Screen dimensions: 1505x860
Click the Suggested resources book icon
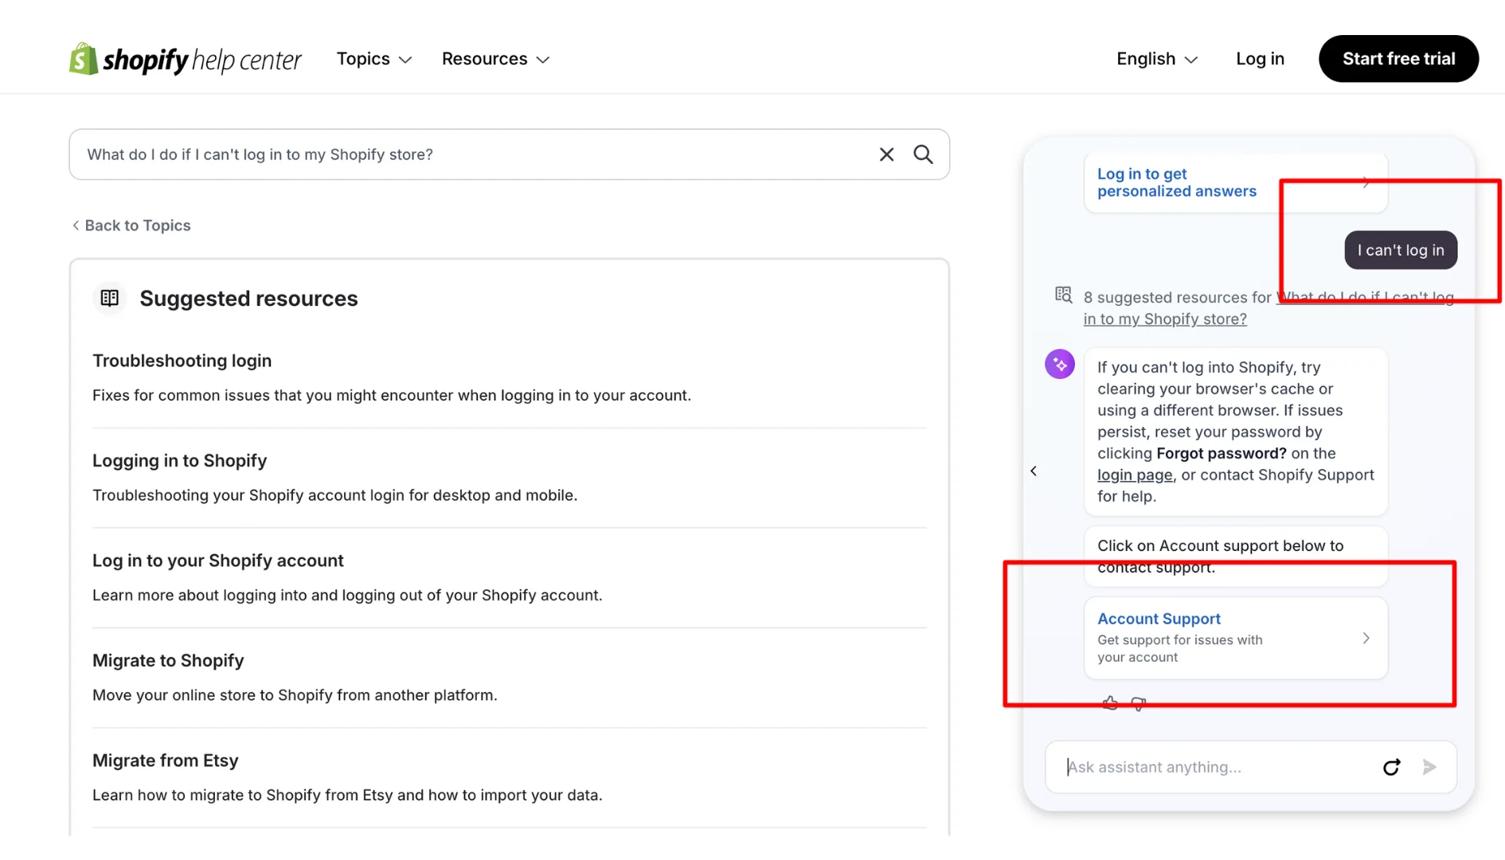click(110, 298)
